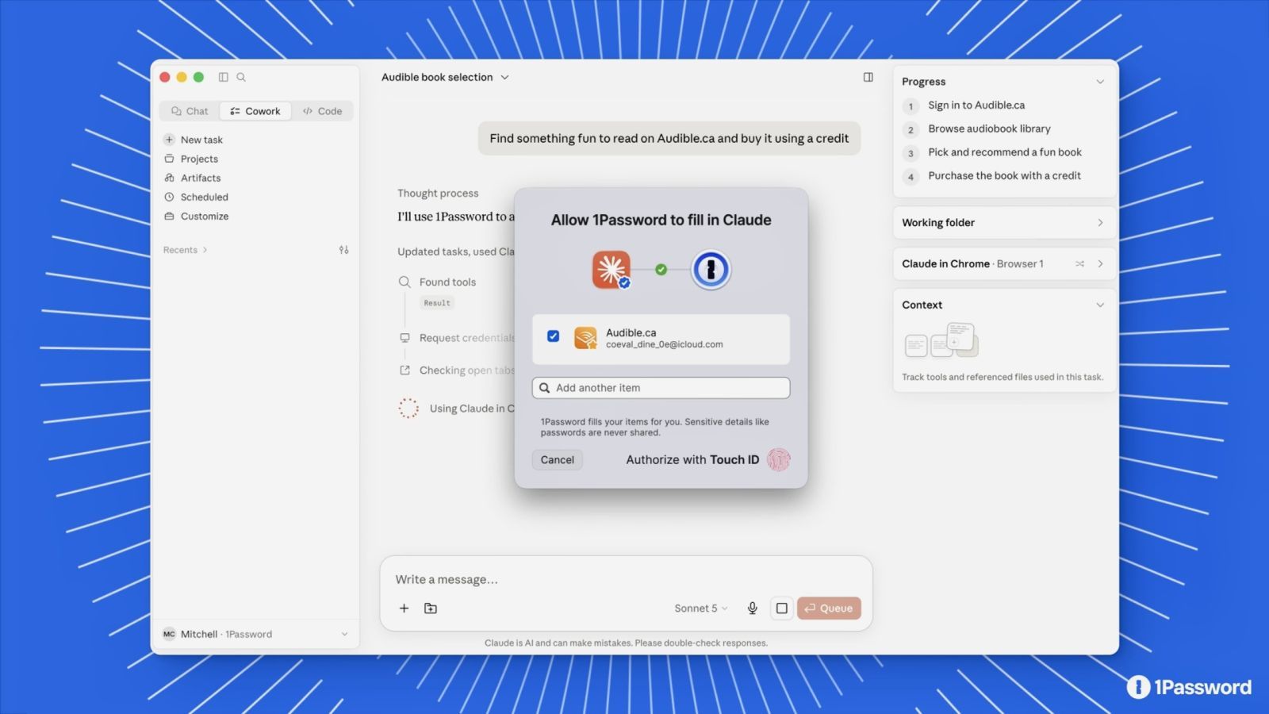The height and width of the screenshot is (714, 1269).
Task: Collapse the Context panel
Action: tap(1100, 305)
